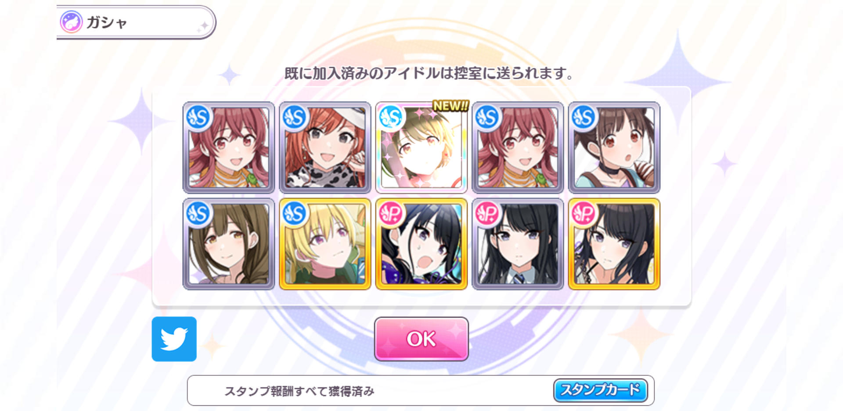
Task: Click the Twitter share icon
Action: tap(174, 339)
